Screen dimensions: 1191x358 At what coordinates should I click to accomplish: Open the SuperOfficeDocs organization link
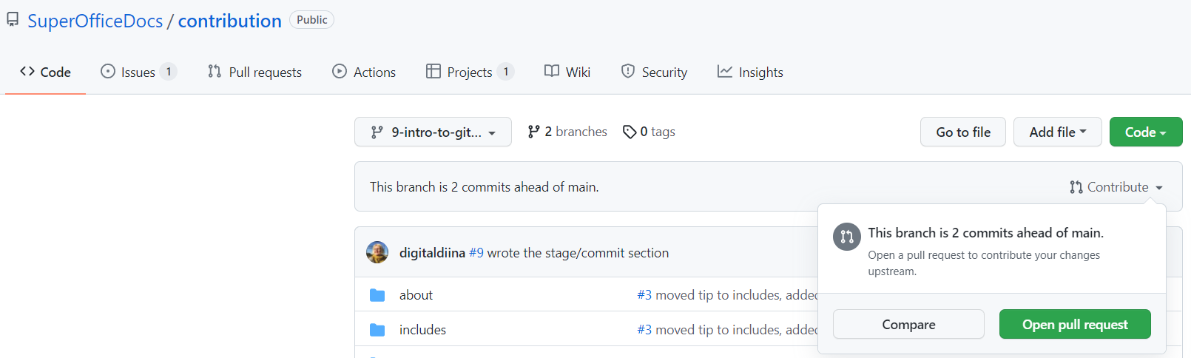pyautogui.click(x=95, y=21)
